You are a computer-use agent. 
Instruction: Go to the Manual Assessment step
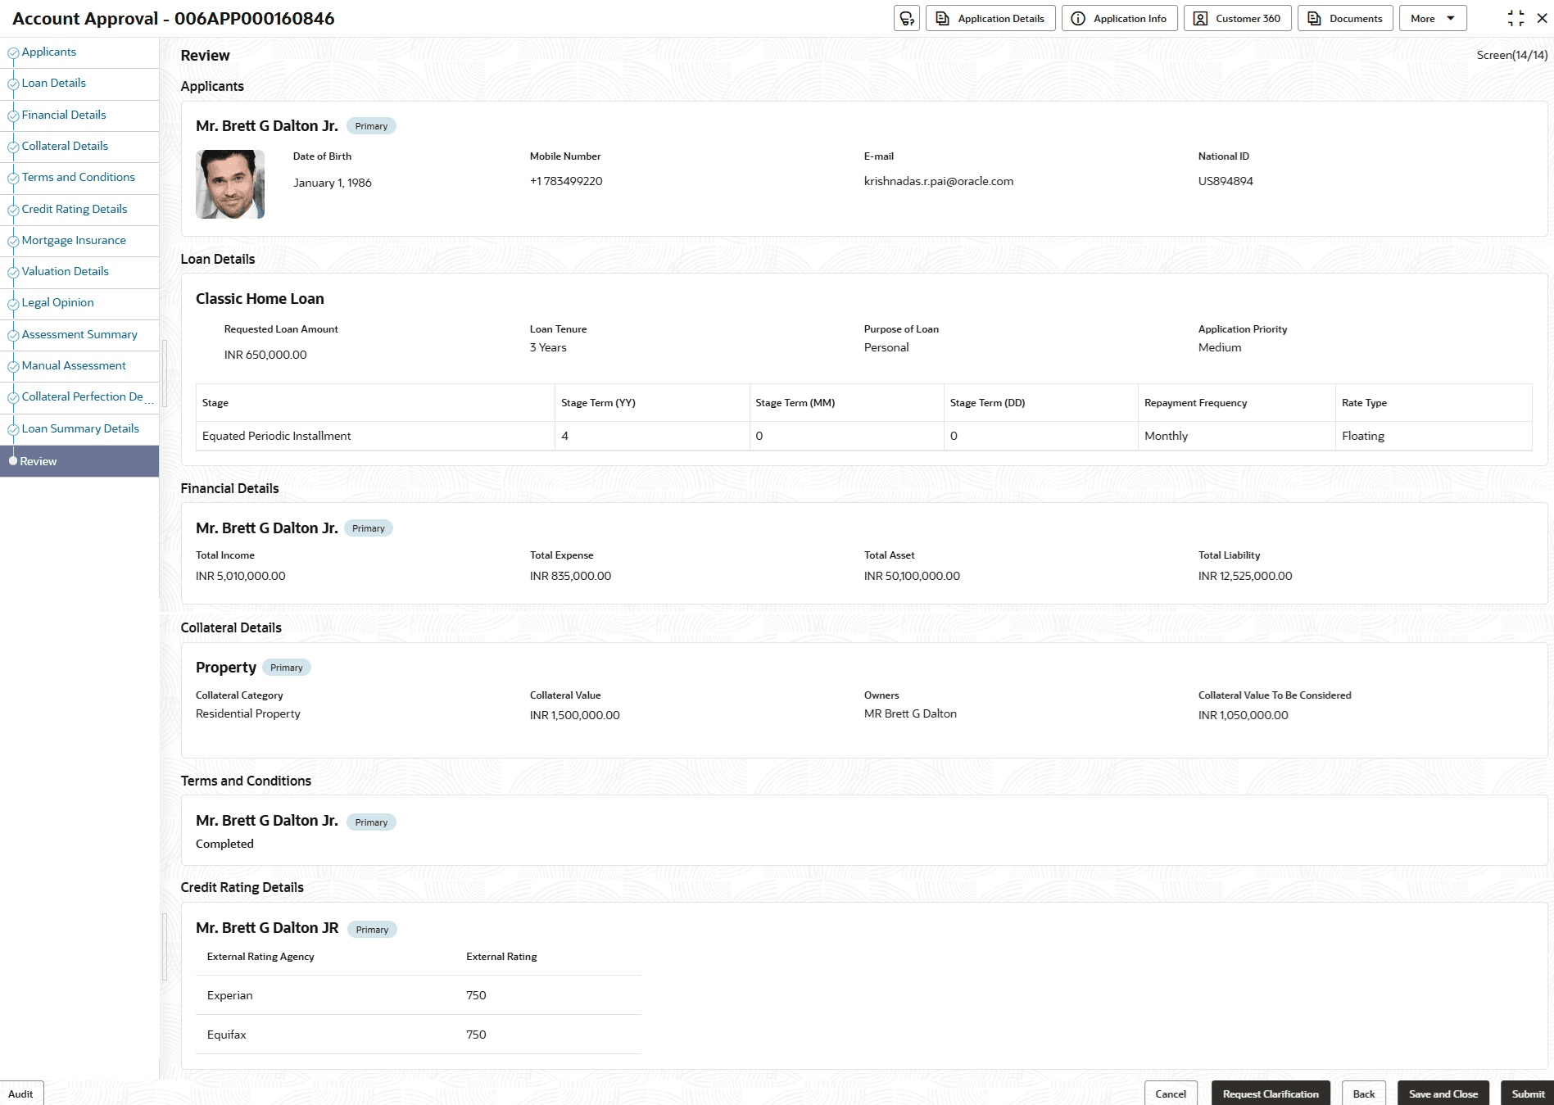74,365
